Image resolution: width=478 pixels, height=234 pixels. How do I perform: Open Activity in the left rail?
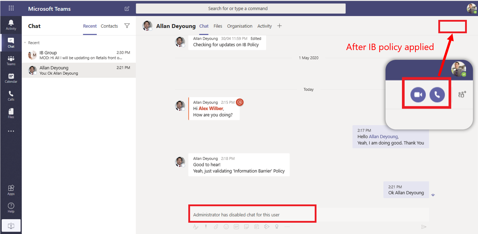11,25
